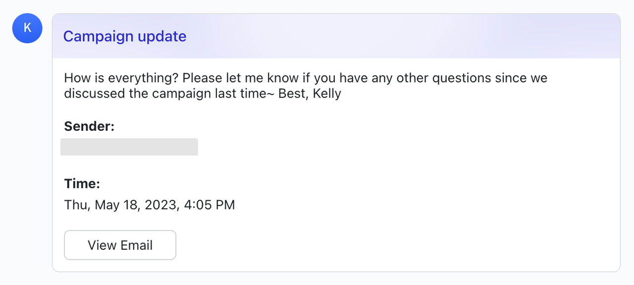This screenshot has height=285, width=634.
Task: Click the Time label
Action: (82, 184)
